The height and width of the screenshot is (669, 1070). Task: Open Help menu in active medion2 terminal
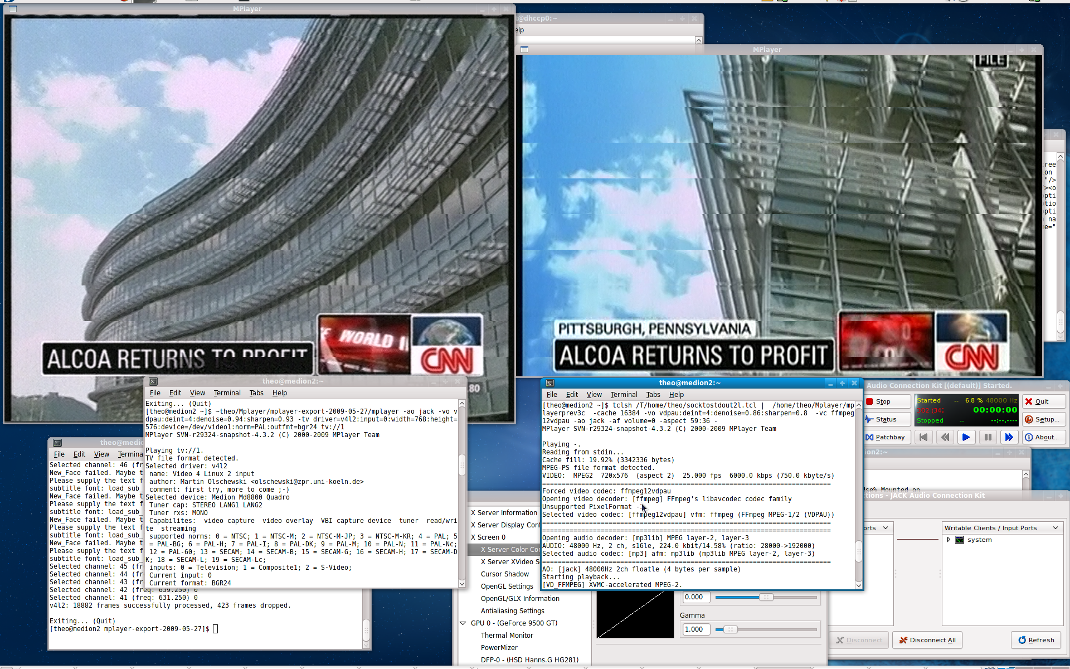(677, 395)
